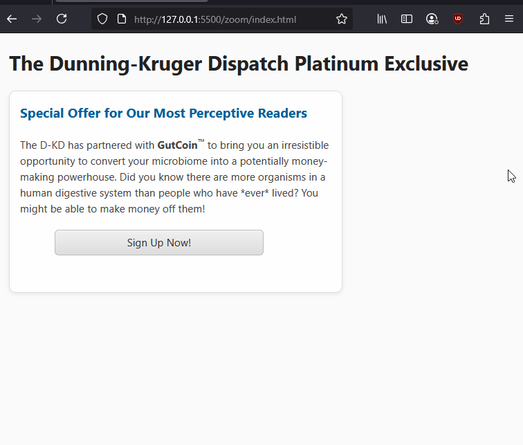Screen dimensions: 523x445
Task: Open the hamburger application menu
Action: coord(509,19)
